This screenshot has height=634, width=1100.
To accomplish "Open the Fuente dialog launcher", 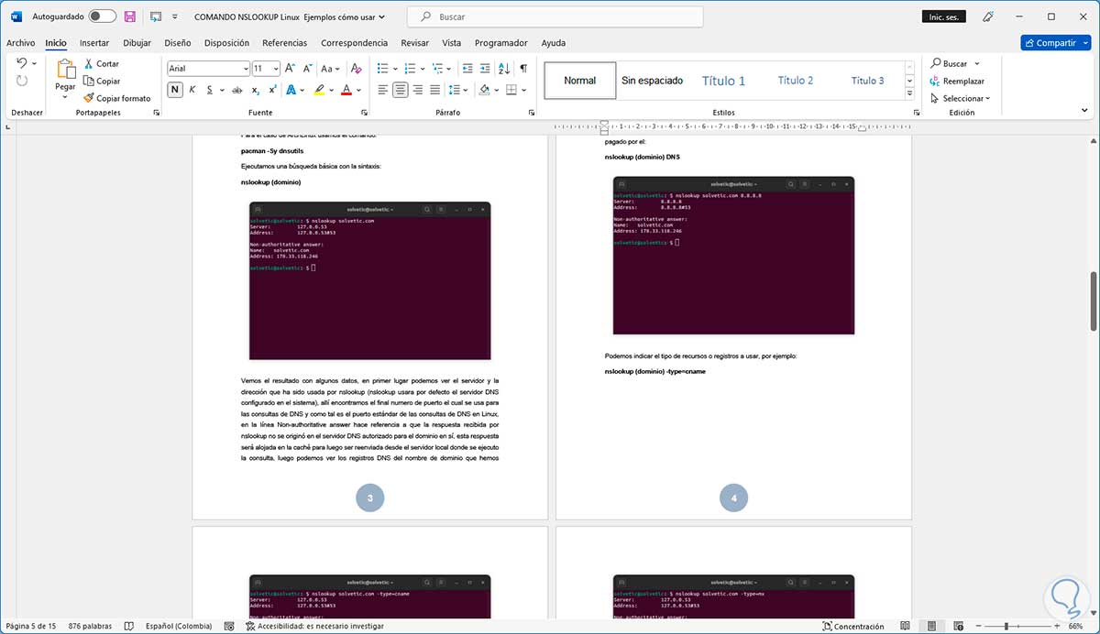I will click(x=364, y=113).
